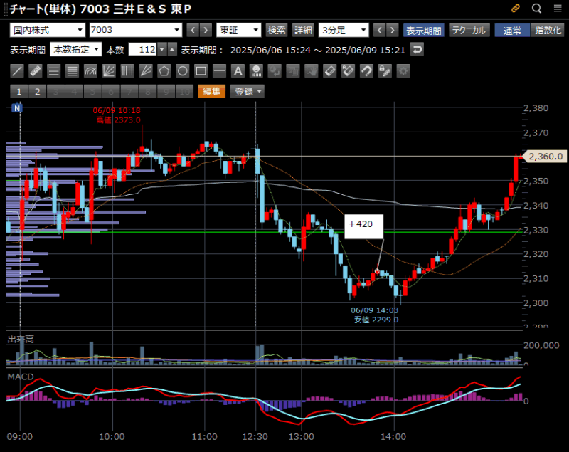The height and width of the screenshot is (452, 569).
Task: Open the 国内株式 market type dropdown
Action: coord(48,30)
